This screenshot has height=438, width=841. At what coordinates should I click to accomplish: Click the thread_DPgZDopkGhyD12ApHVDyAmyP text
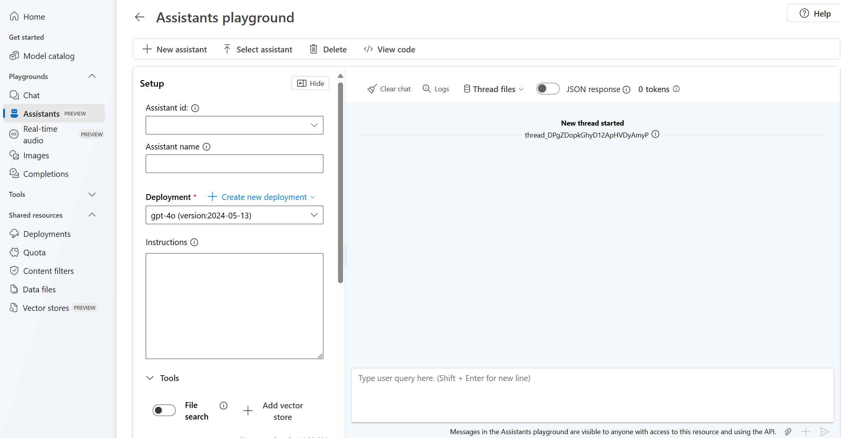click(587, 135)
